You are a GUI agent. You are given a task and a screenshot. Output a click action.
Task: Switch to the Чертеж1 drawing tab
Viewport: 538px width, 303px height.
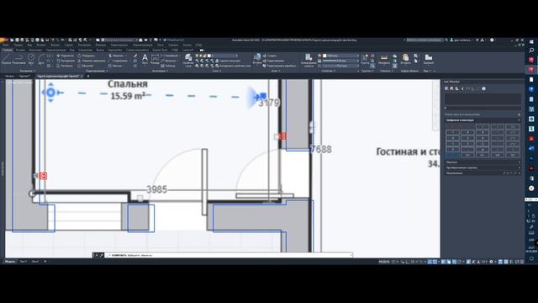pos(24,76)
